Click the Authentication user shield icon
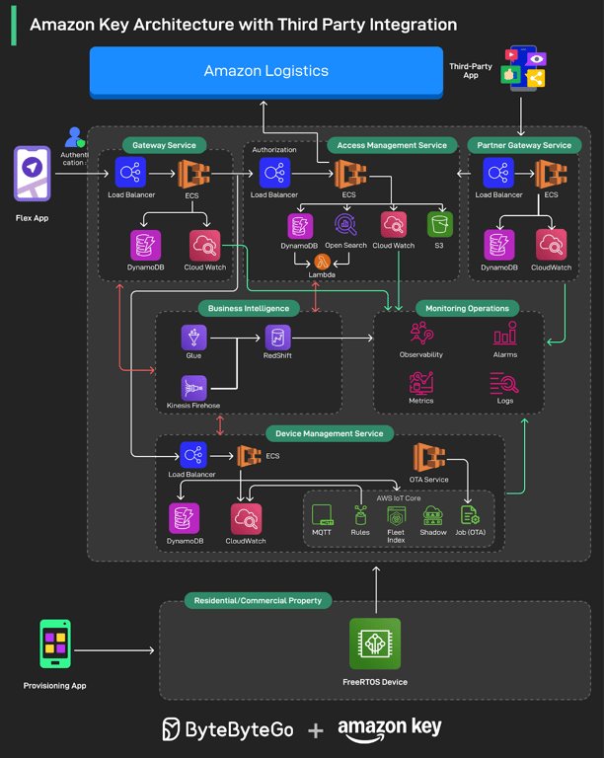 tap(75, 137)
